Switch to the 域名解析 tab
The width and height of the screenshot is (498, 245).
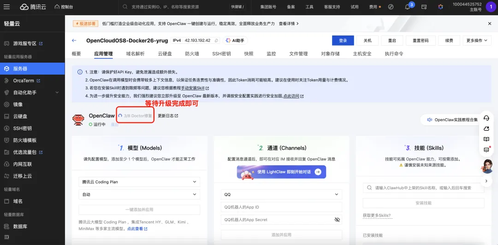coord(135,54)
